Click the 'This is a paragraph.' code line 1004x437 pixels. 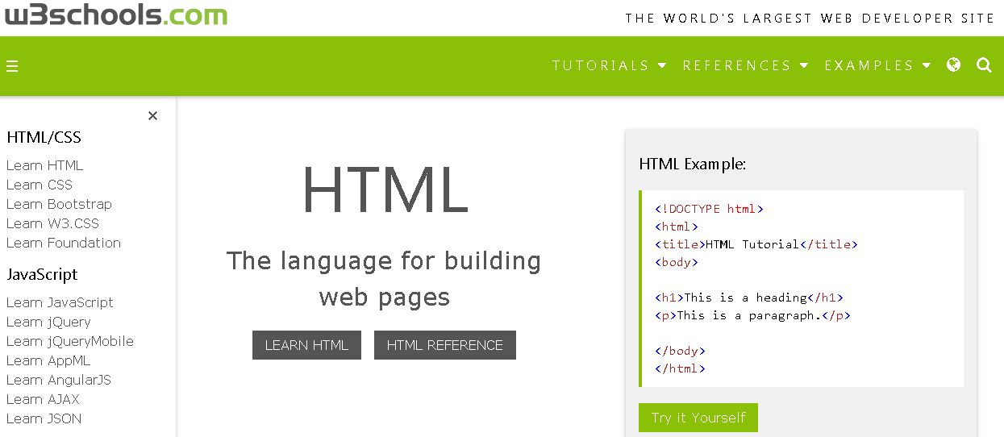click(x=752, y=315)
